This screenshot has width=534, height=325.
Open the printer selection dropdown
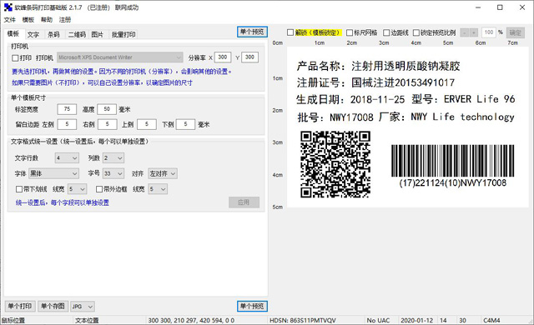120,57
